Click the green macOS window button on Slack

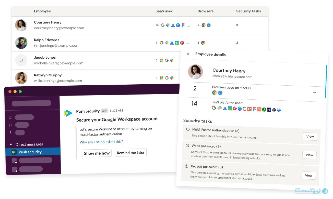click(x=20, y=91)
